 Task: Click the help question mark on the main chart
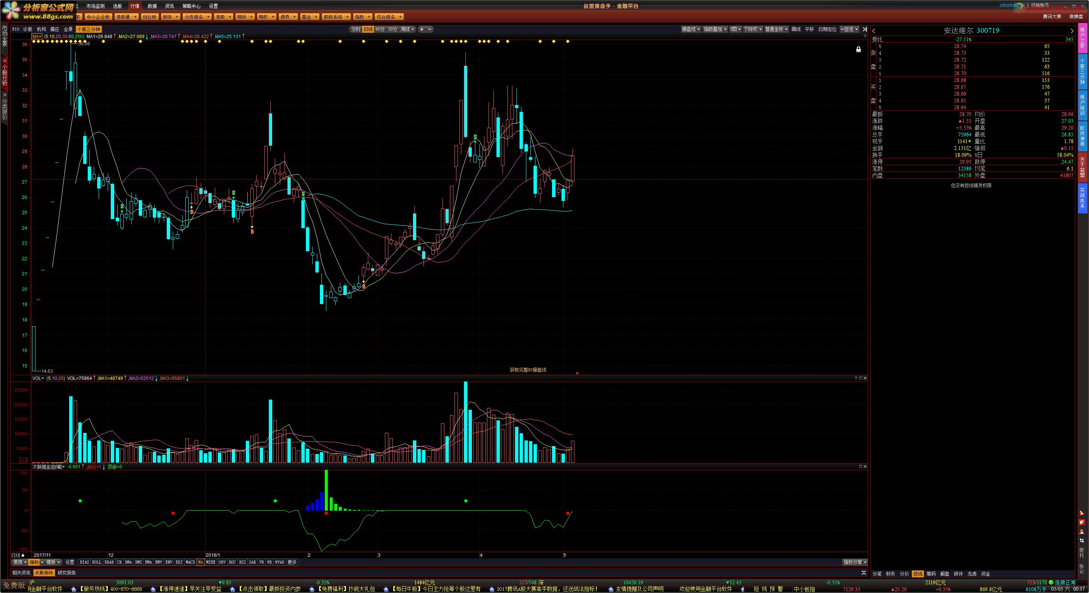coord(865,36)
